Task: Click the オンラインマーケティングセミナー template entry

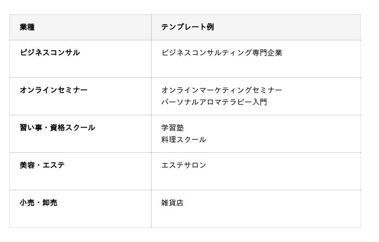Action: click(222, 90)
